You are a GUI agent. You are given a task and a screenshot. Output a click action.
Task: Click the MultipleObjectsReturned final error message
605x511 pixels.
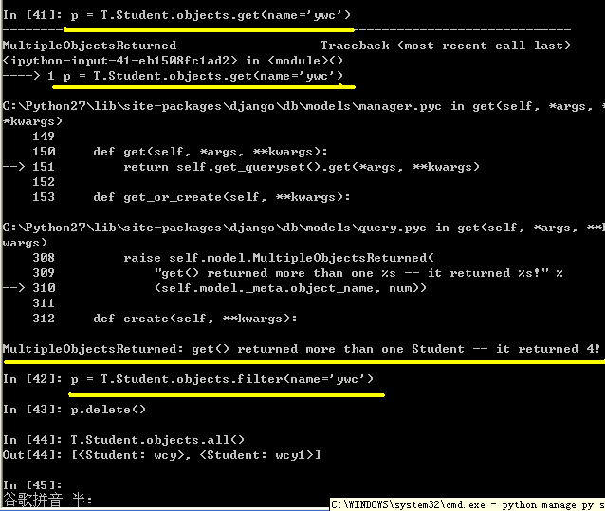point(301,349)
